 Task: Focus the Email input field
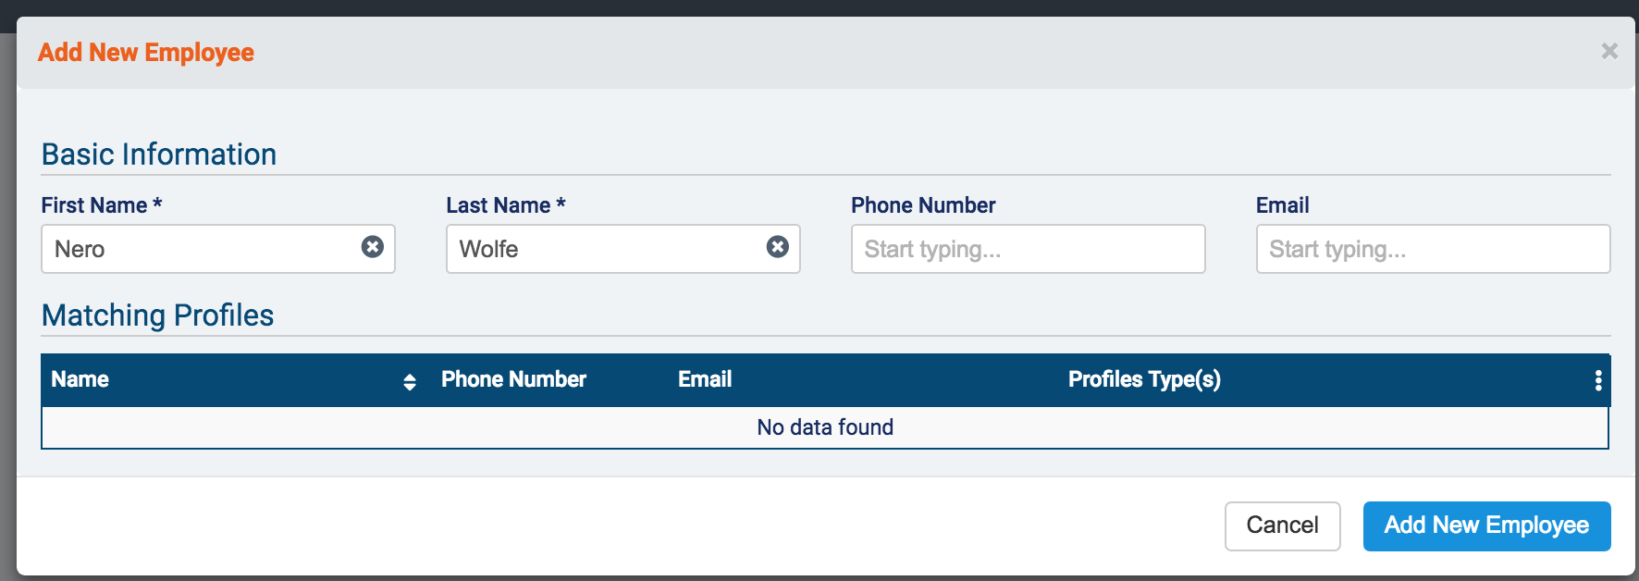pyautogui.click(x=1433, y=249)
